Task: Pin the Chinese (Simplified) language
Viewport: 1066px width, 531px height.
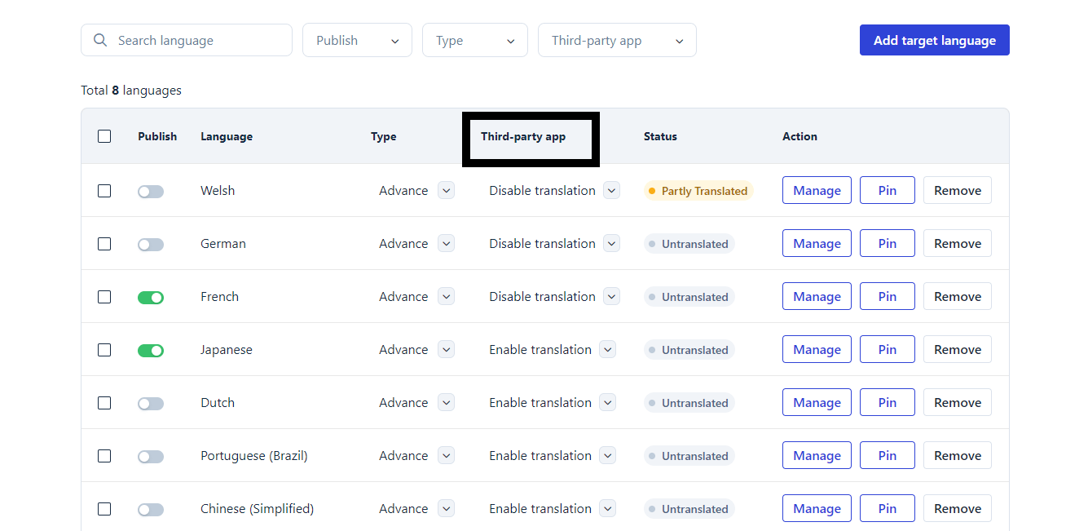Action: click(888, 508)
